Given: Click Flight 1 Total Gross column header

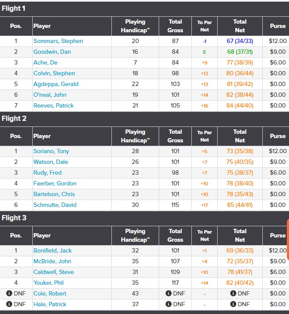Looking at the screenshot, I should [175, 26].
